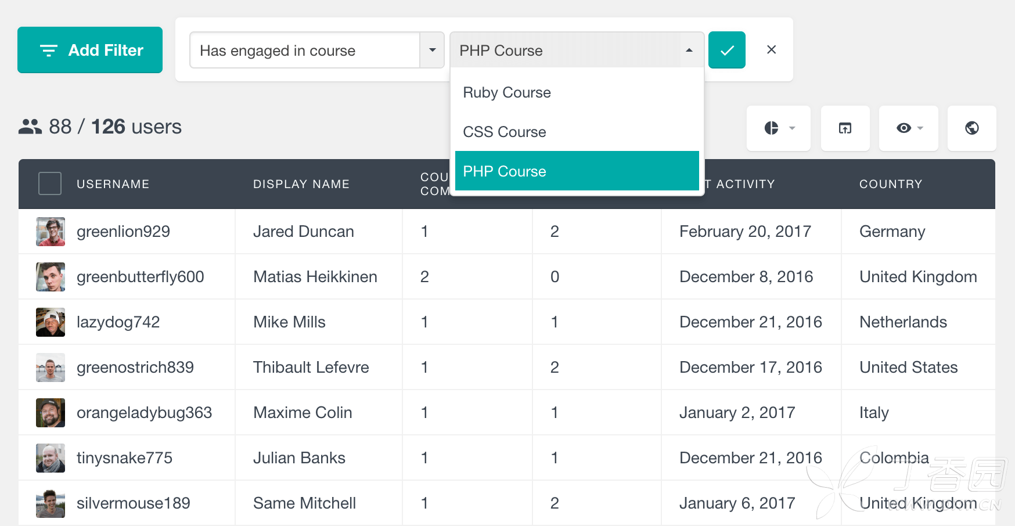Image resolution: width=1015 pixels, height=526 pixels.
Task: Confirm filter with the green checkmark button
Action: coord(726,50)
